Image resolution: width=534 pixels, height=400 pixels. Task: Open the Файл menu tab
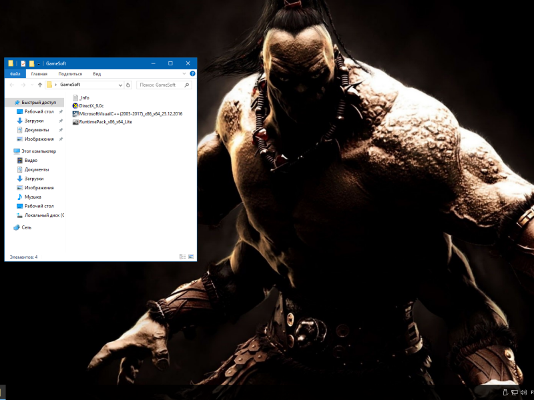[x=15, y=74]
